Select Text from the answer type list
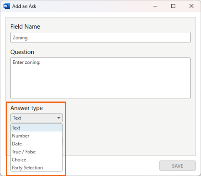The height and width of the screenshot is (176, 201). pos(37,128)
